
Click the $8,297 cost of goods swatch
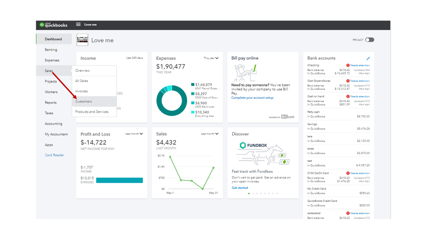pyautogui.click(x=192, y=94)
